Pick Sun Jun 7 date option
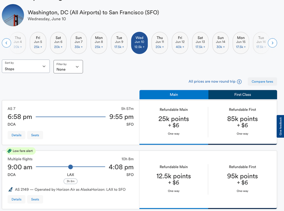284x211 pixels. point(79,43)
